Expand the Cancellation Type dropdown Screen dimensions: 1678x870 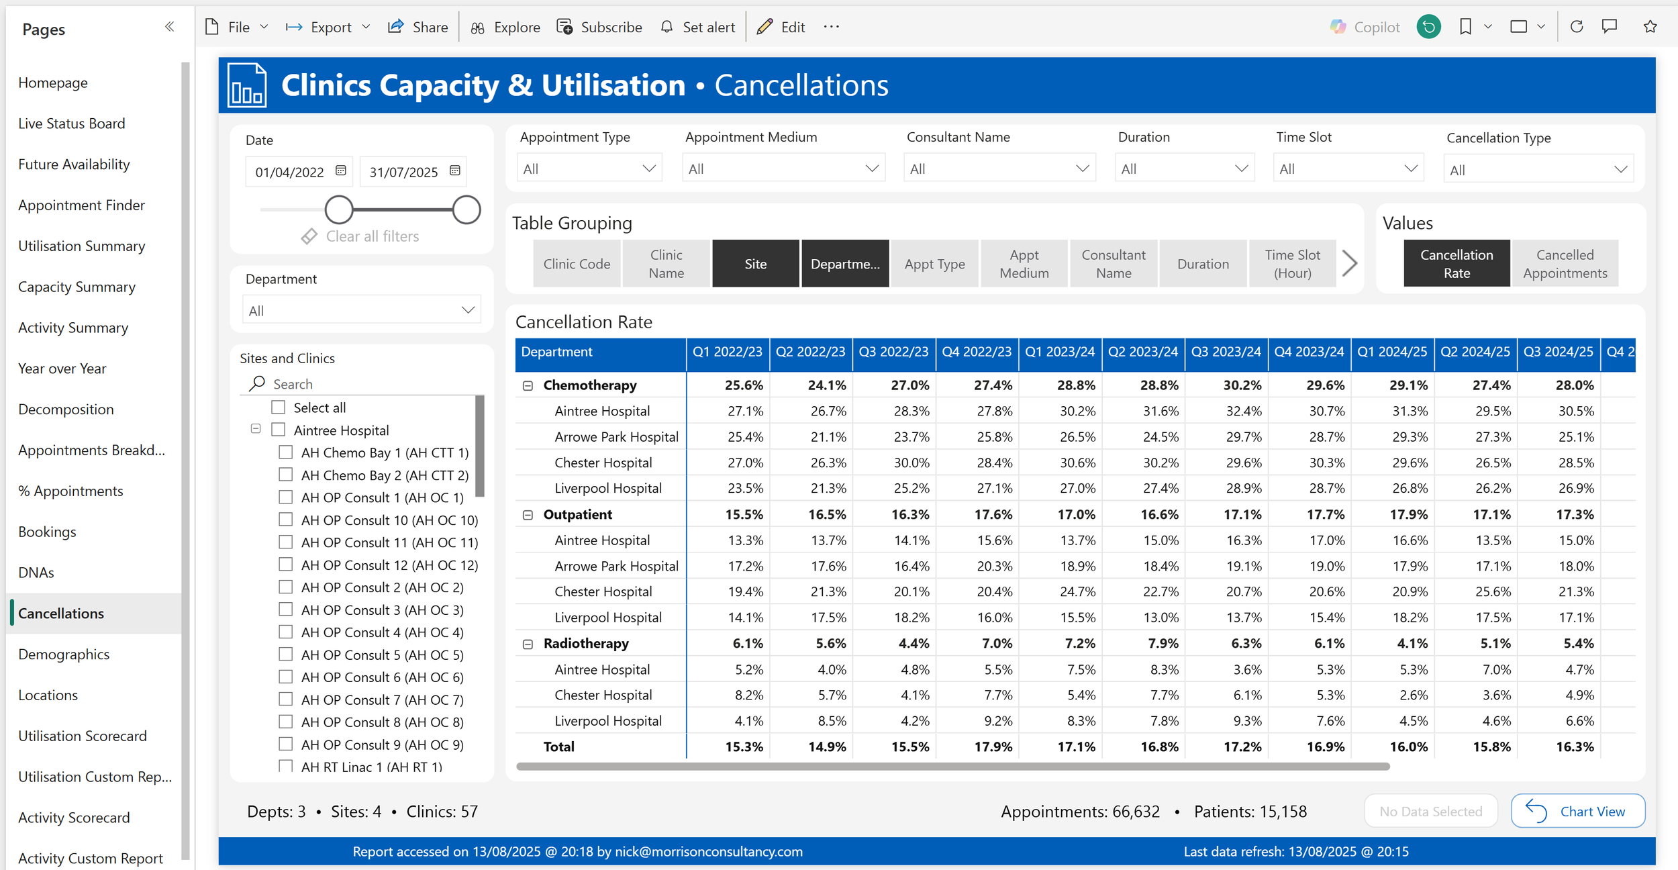[x=1538, y=170]
